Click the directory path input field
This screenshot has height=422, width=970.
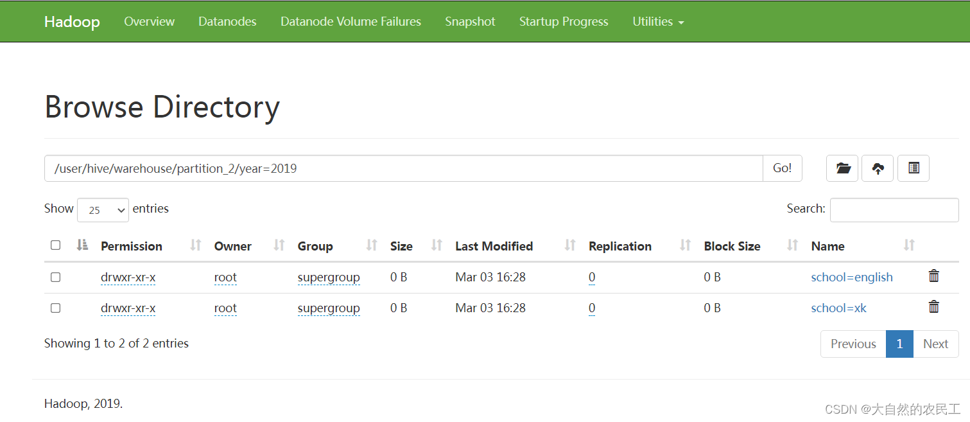[x=404, y=168]
